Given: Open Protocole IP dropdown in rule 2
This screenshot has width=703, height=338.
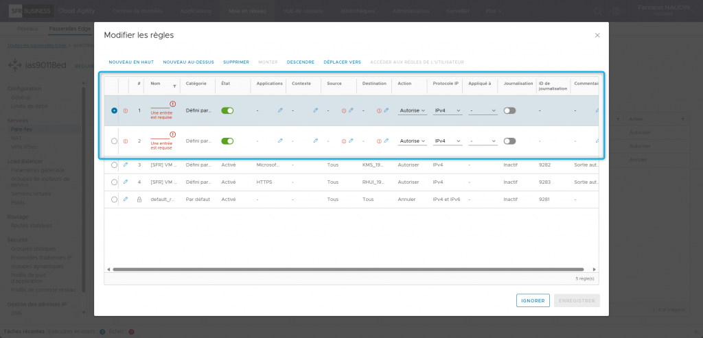Looking at the screenshot, I should point(448,141).
